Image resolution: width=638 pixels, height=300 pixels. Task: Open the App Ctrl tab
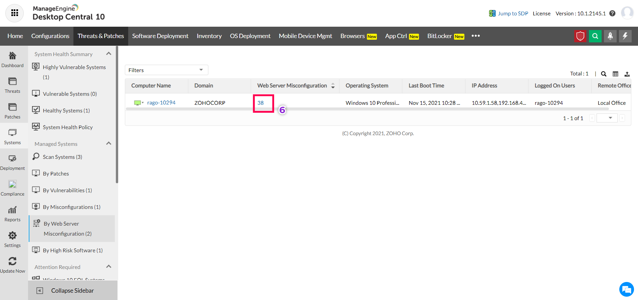pos(402,36)
